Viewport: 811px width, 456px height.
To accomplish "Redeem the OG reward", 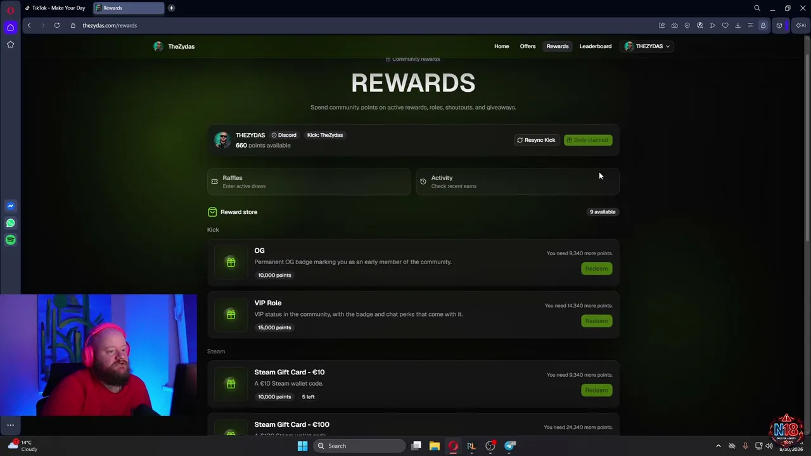I will point(596,269).
